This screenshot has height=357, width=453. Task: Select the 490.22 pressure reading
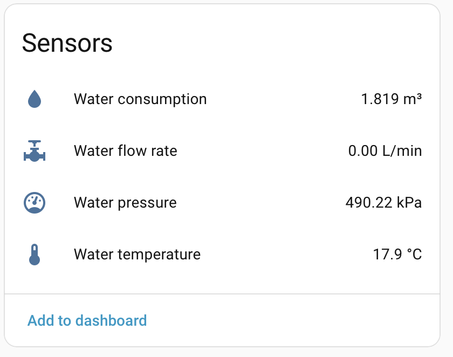pyautogui.click(x=369, y=202)
